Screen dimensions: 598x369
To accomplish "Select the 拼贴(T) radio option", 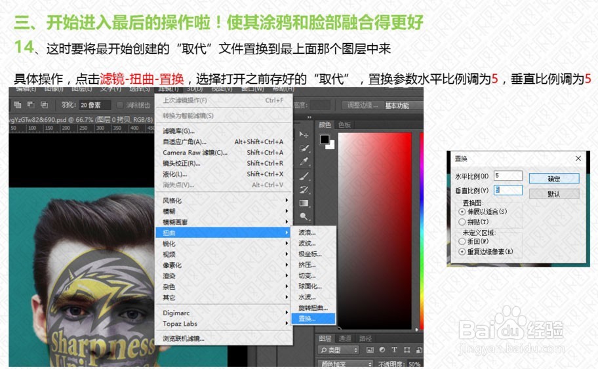I will click(462, 222).
